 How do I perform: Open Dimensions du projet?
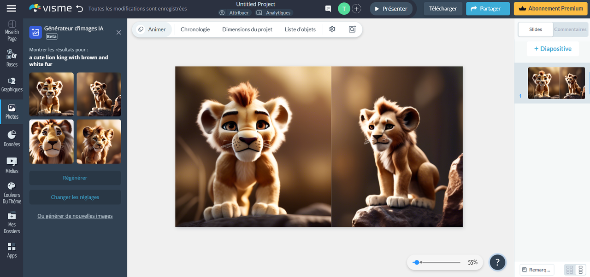coord(247,29)
